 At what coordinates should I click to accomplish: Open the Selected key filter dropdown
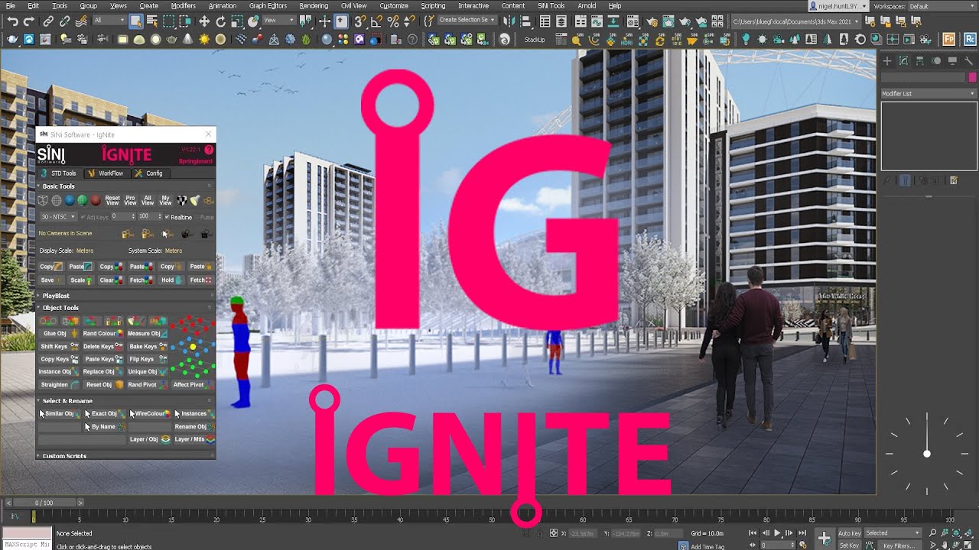(x=894, y=533)
